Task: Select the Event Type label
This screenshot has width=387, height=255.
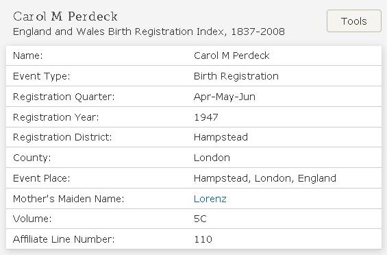Action: (x=42, y=76)
